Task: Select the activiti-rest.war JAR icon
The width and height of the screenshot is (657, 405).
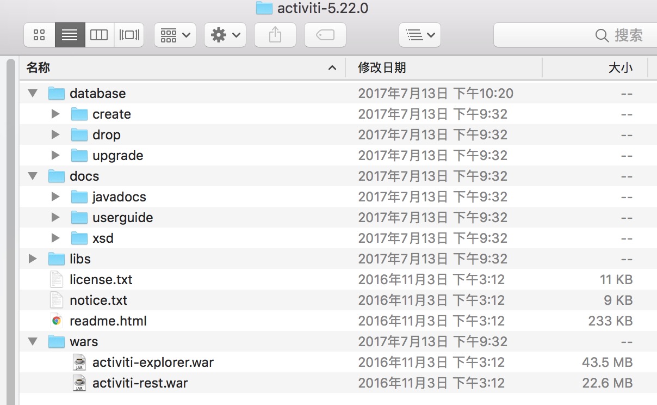Action: pyautogui.click(x=79, y=383)
